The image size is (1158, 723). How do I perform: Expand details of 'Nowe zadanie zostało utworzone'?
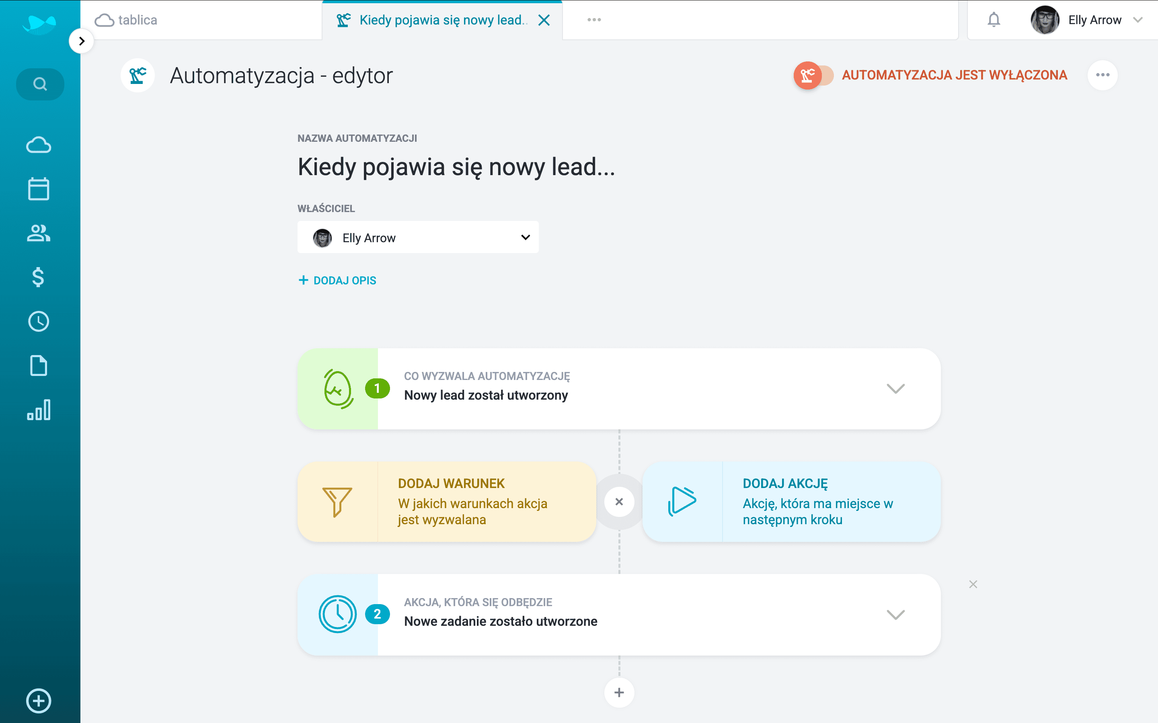click(x=895, y=614)
